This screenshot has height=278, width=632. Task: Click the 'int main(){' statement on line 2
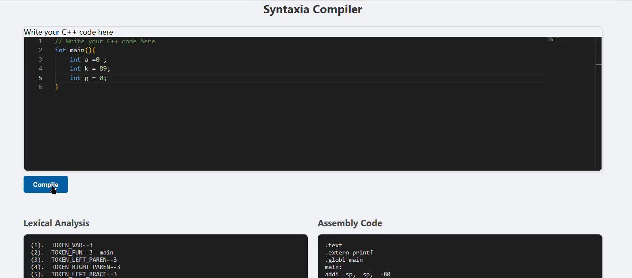[75, 50]
